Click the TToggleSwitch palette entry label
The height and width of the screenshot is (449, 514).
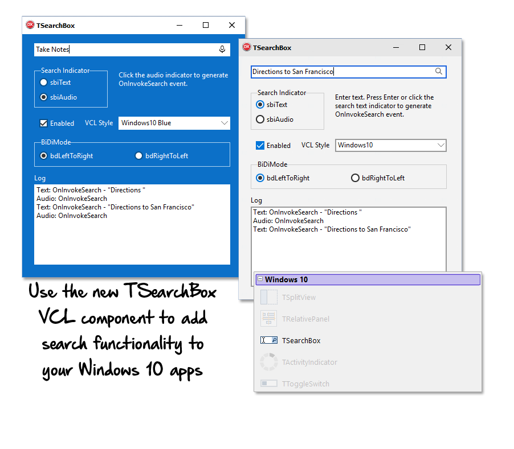tap(305, 384)
